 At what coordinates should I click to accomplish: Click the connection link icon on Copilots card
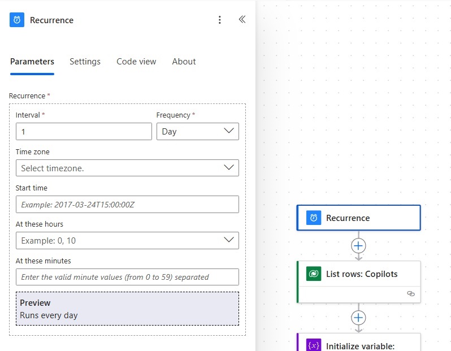(x=411, y=293)
